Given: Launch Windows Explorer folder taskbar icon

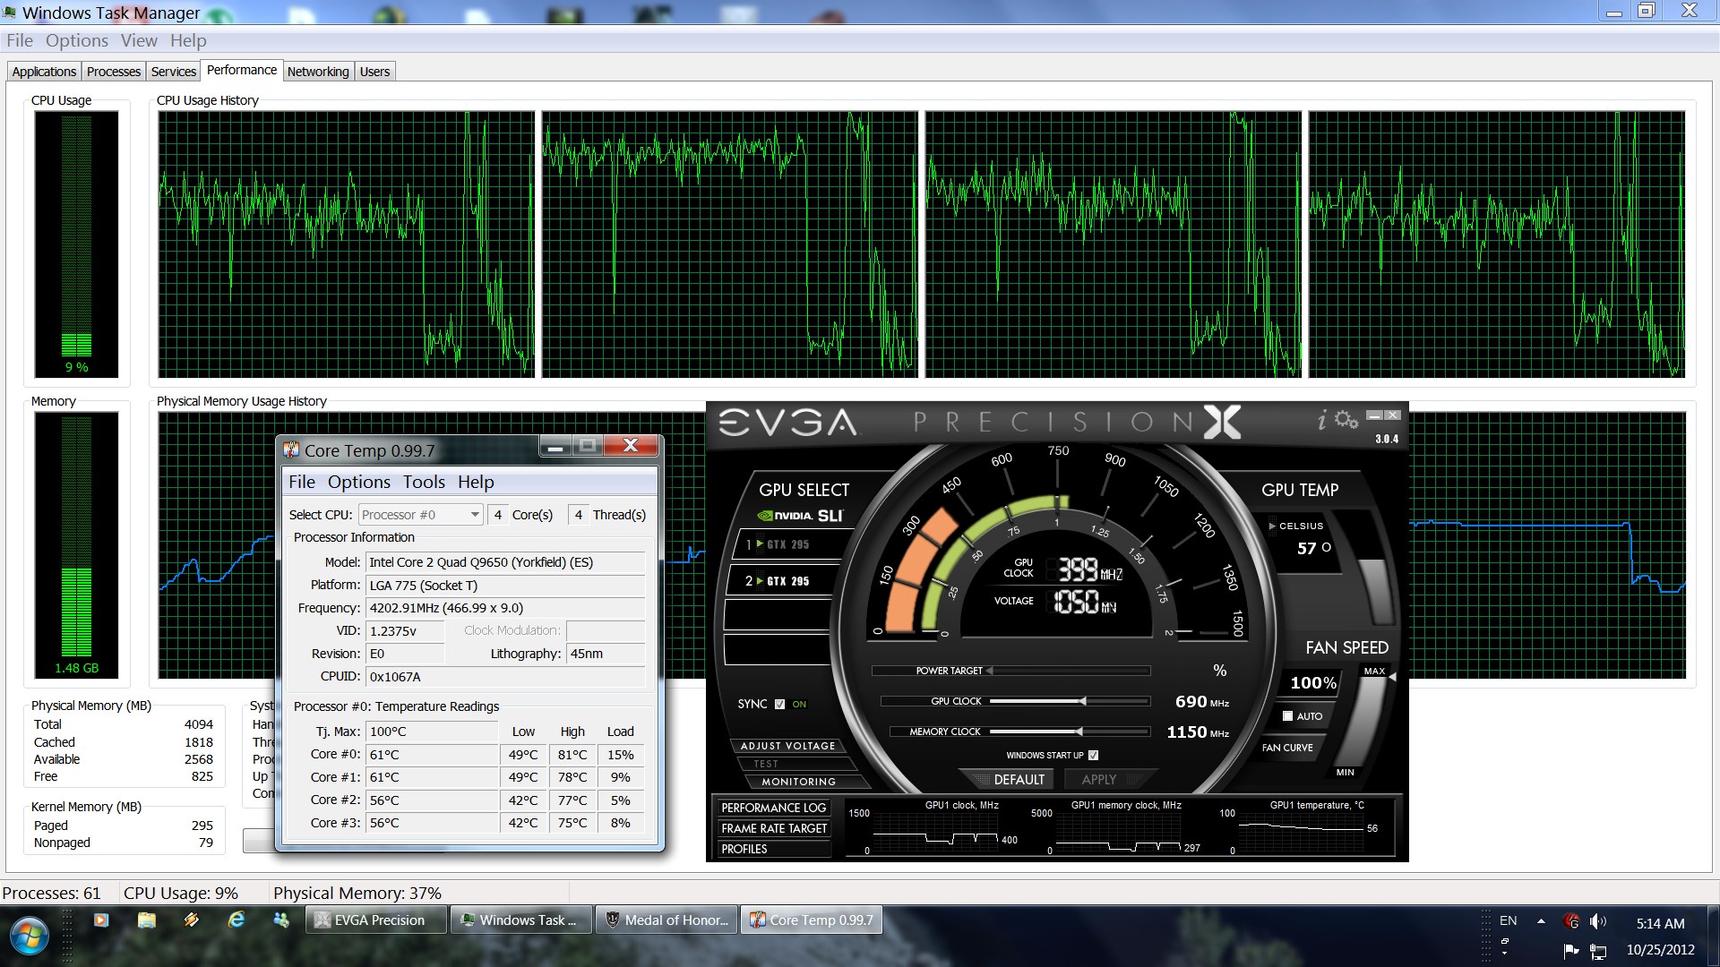Looking at the screenshot, I should tap(147, 920).
